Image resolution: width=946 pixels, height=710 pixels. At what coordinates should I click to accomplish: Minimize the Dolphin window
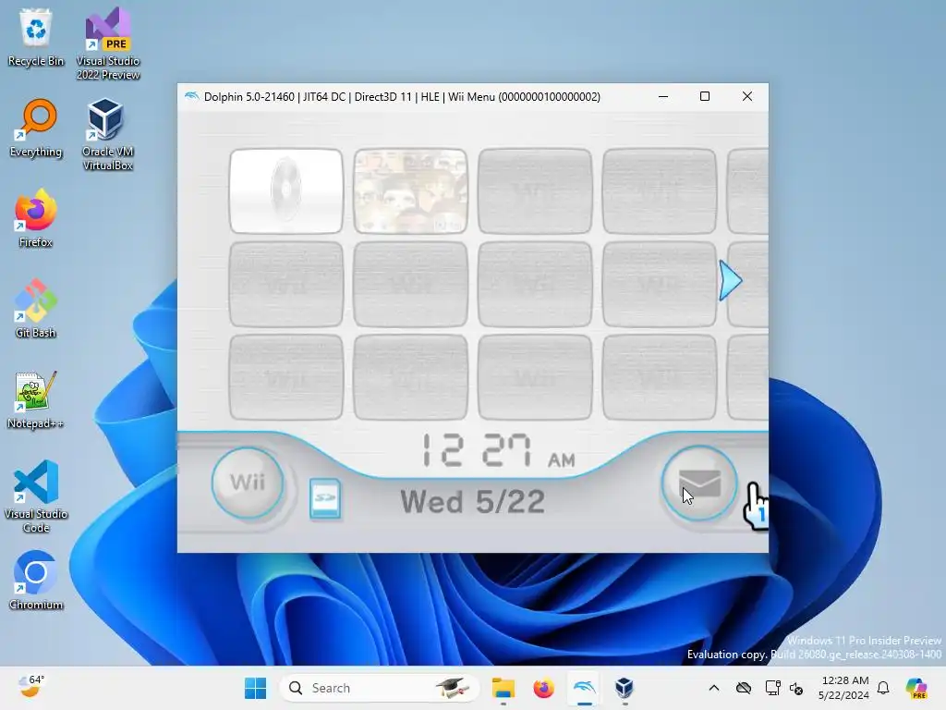click(x=663, y=96)
